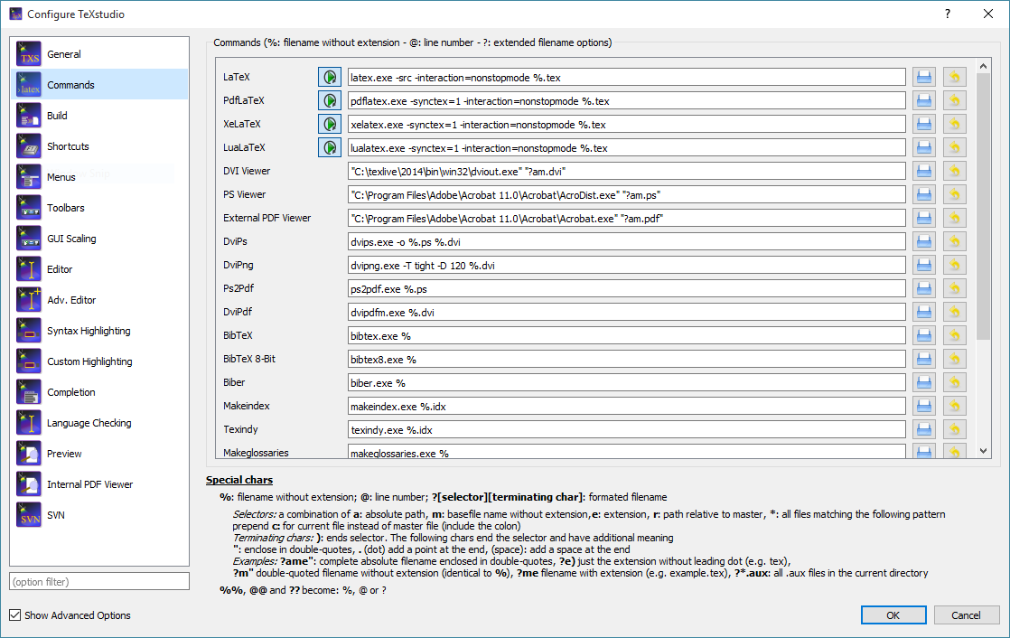Cancel the configuration dialog
This screenshot has width=1010, height=638.
(966, 615)
